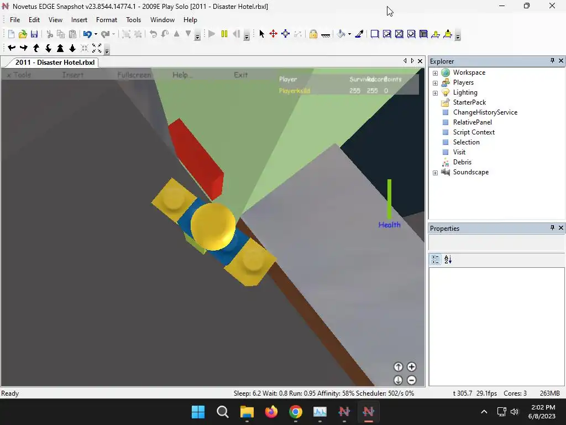The width and height of the screenshot is (566, 425).
Task: Click the in-game Fullscreen button
Action: coord(134,75)
